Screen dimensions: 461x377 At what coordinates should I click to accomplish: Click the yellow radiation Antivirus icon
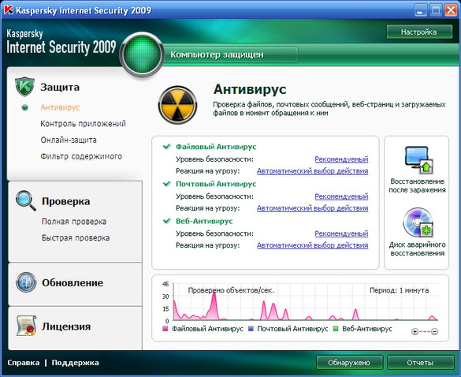[177, 105]
